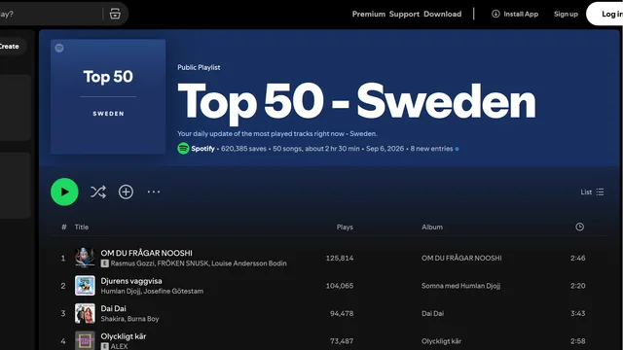
Task: Click the Dai Dai track thumbnail
Action: point(85,313)
